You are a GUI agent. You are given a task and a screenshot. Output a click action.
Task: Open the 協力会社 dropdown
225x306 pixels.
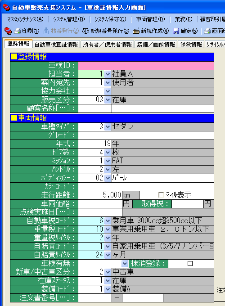click(108, 91)
